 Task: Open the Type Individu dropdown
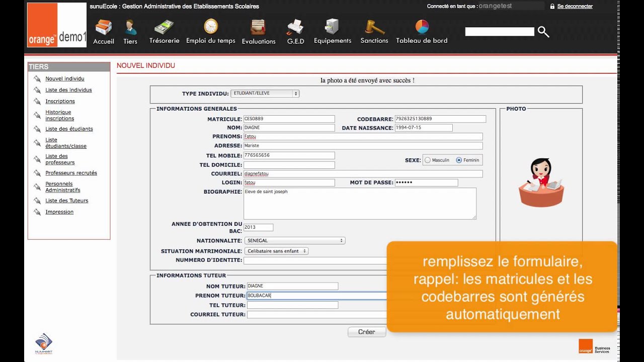pyautogui.click(x=265, y=94)
